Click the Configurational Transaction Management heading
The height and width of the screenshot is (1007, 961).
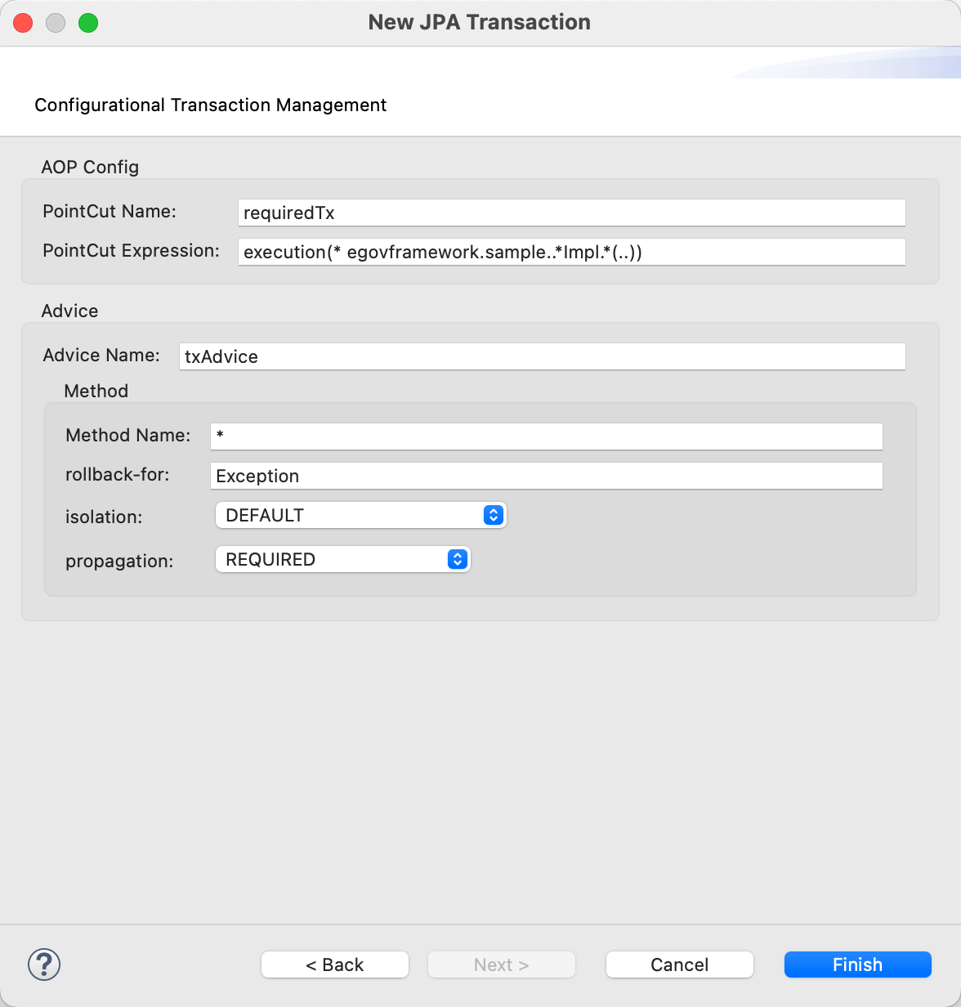pyautogui.click(x=210, y=105)
